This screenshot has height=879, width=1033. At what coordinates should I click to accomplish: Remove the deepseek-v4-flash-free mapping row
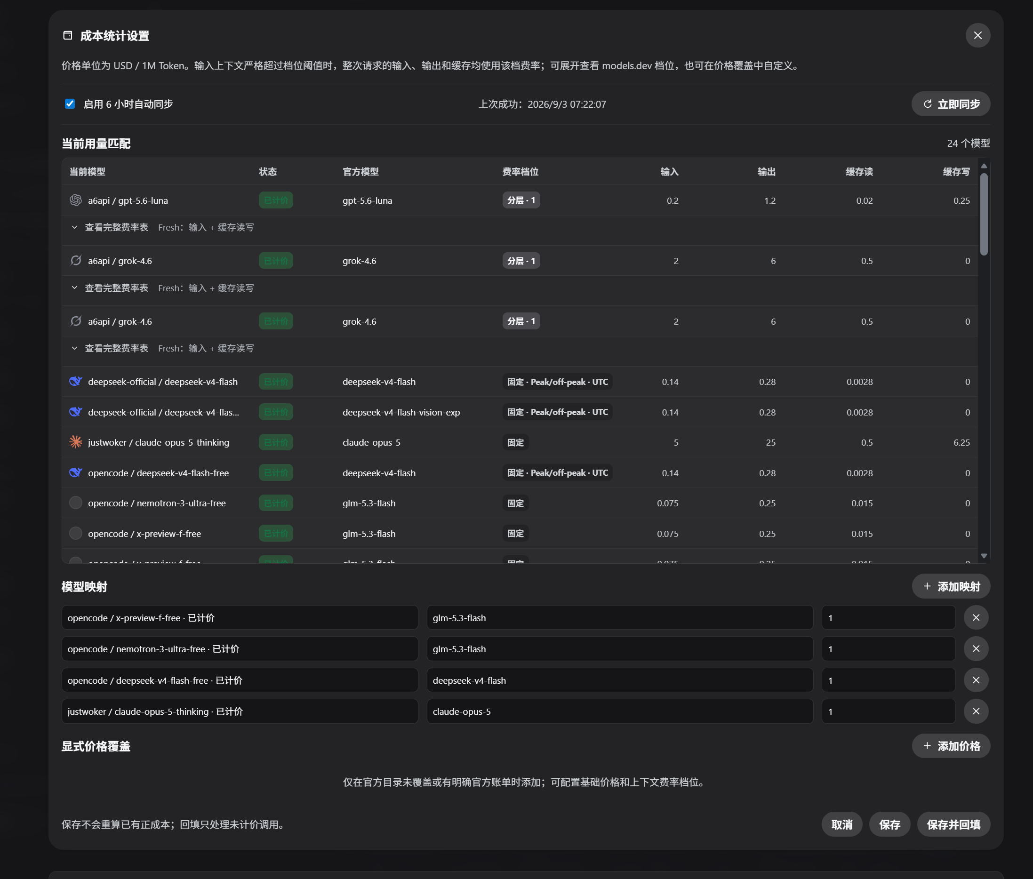click(976, 680)
